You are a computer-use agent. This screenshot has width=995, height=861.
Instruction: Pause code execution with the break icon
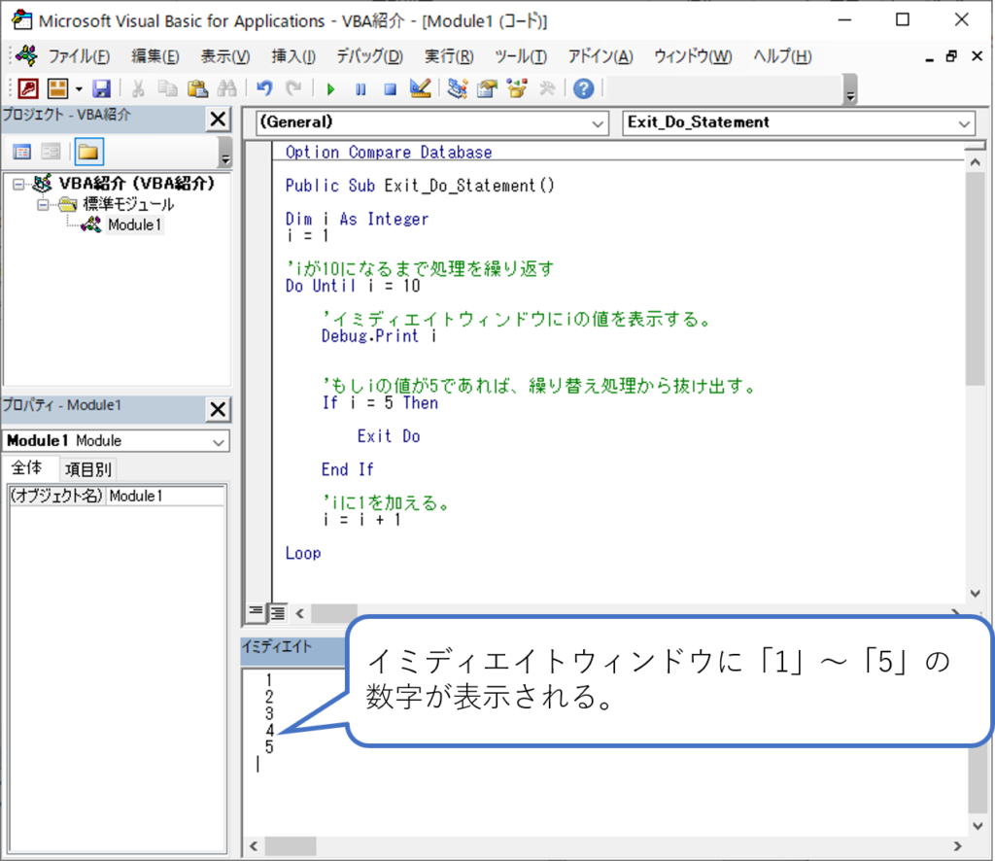click(360, 88)
